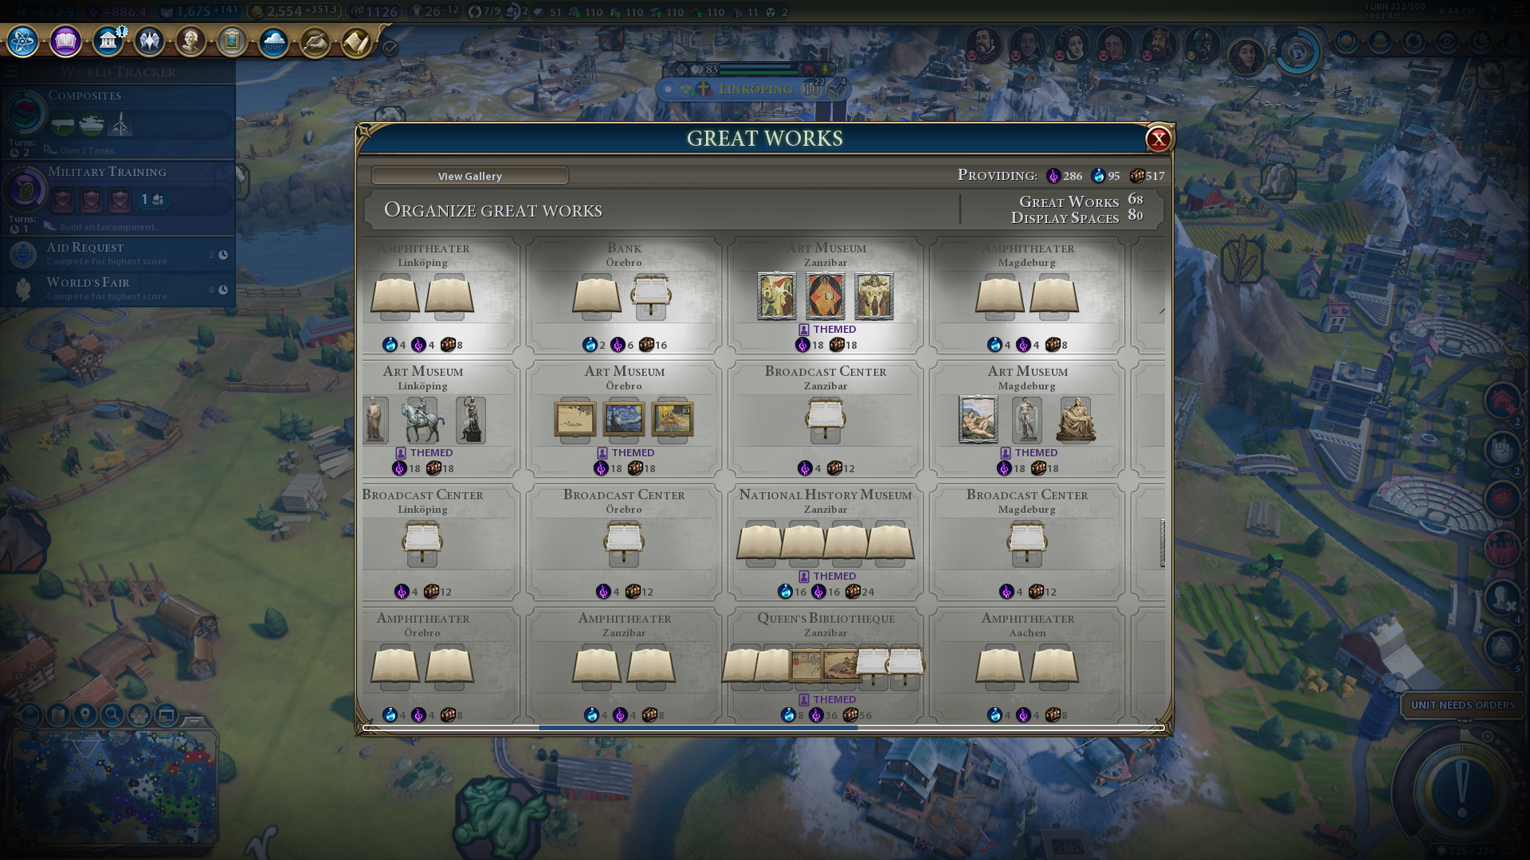Open the Civics tree icon
The image size is (1530, 860).
pos(66,41)
